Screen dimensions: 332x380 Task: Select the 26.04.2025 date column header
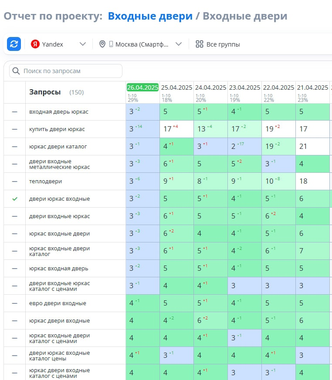[x=142, y=87]
